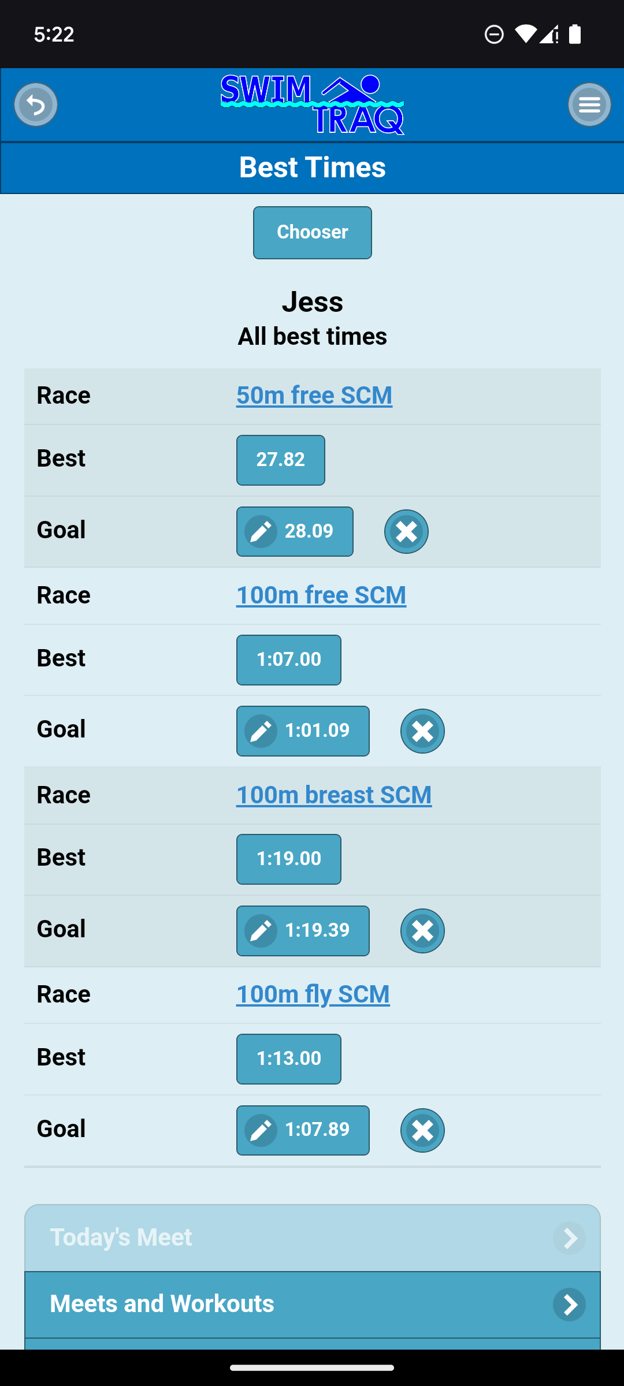Edit the 28.09 goal time
The width and height of the screenshot is (624, 1386).
coord(295,531)
